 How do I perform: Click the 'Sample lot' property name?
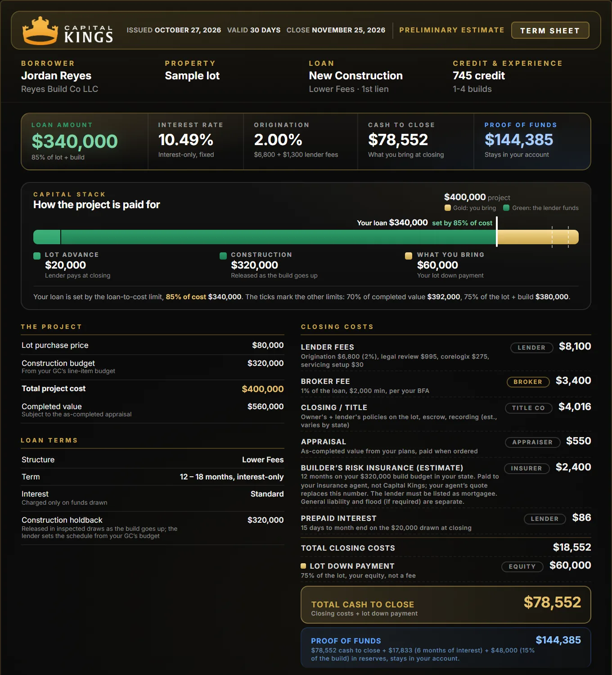tap(192, 76)
